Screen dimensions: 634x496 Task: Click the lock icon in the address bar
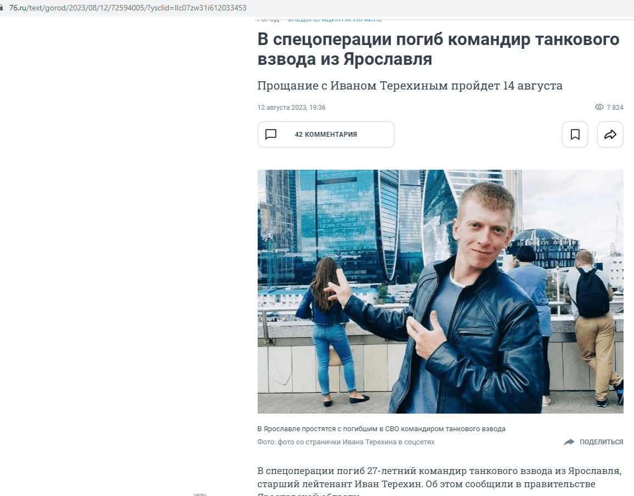coord(1,8)
